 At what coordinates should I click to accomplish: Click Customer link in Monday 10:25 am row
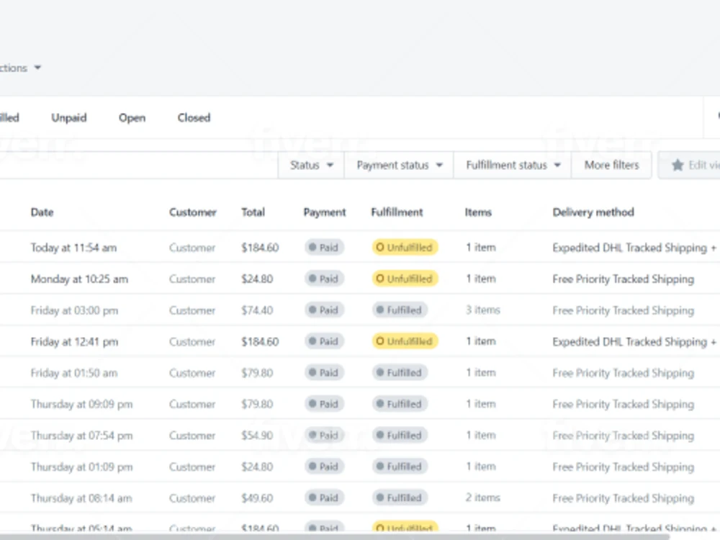pyautogui.click(x=192, y=279)
